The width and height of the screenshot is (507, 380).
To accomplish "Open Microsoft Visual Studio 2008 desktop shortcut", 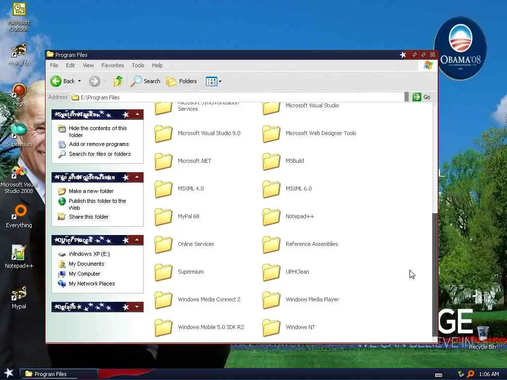I will [x=19, y=180].
